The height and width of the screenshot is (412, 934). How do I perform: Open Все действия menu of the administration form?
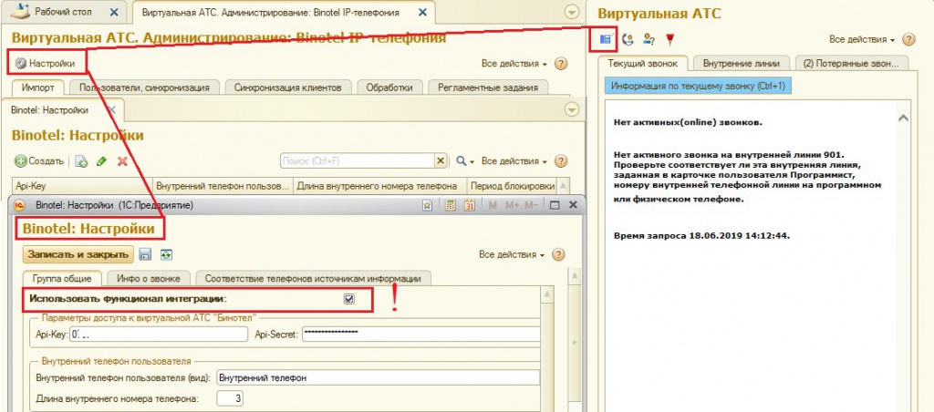(514, 64)
